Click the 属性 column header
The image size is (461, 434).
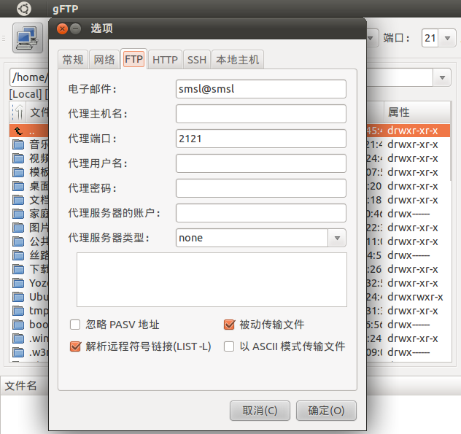pos(417,112)
